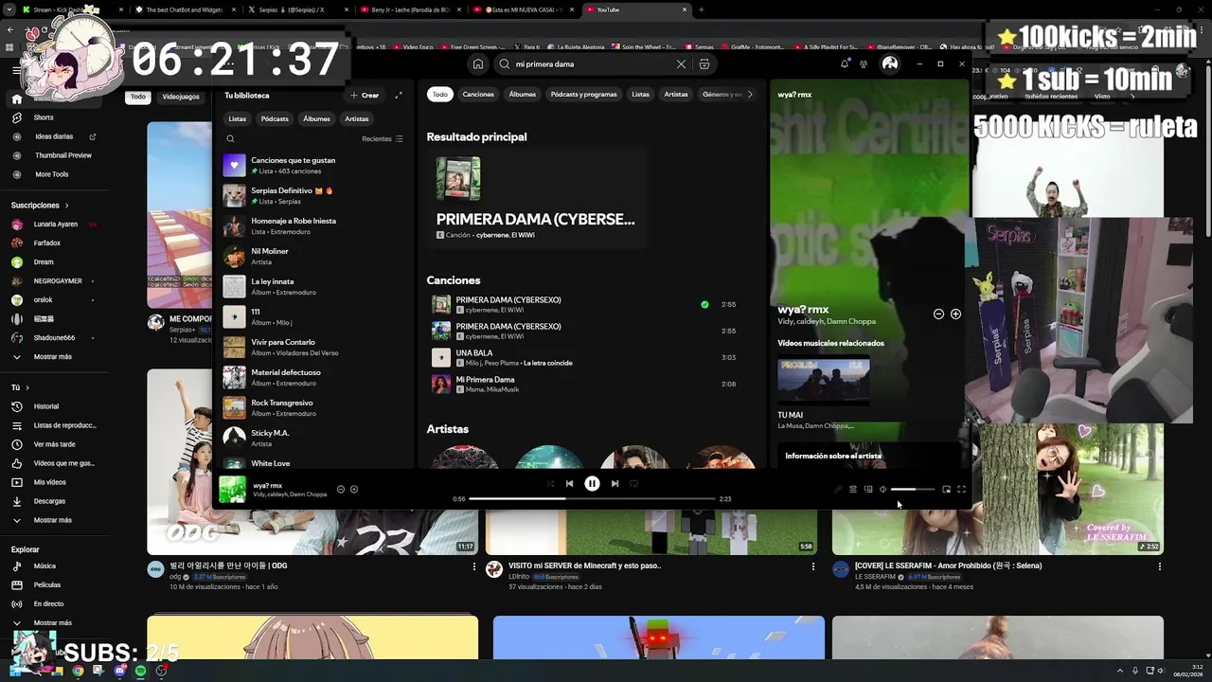Switch to Listas search results tab
This screenshot has width=1212, height=682.
tap(641, 95)
